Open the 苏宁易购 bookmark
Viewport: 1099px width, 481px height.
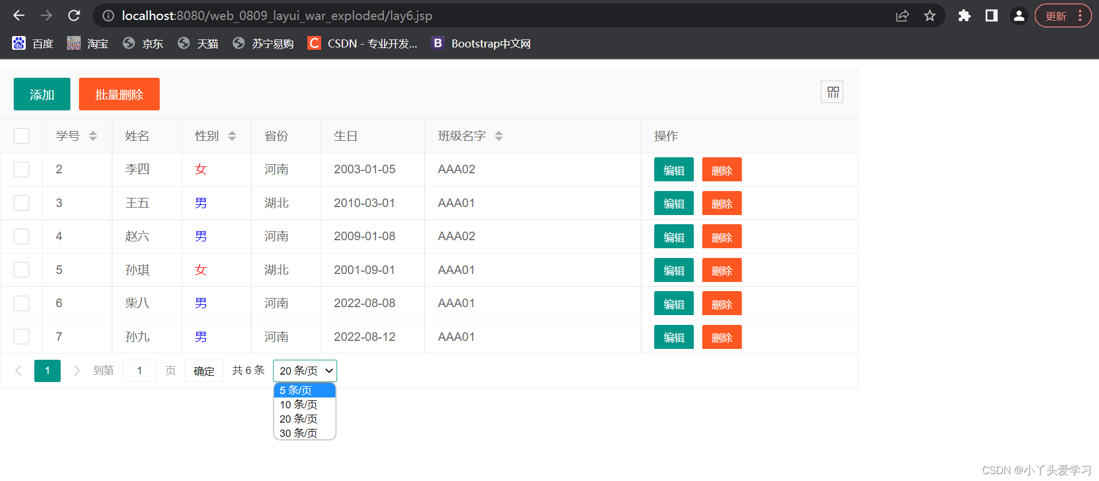263,43
